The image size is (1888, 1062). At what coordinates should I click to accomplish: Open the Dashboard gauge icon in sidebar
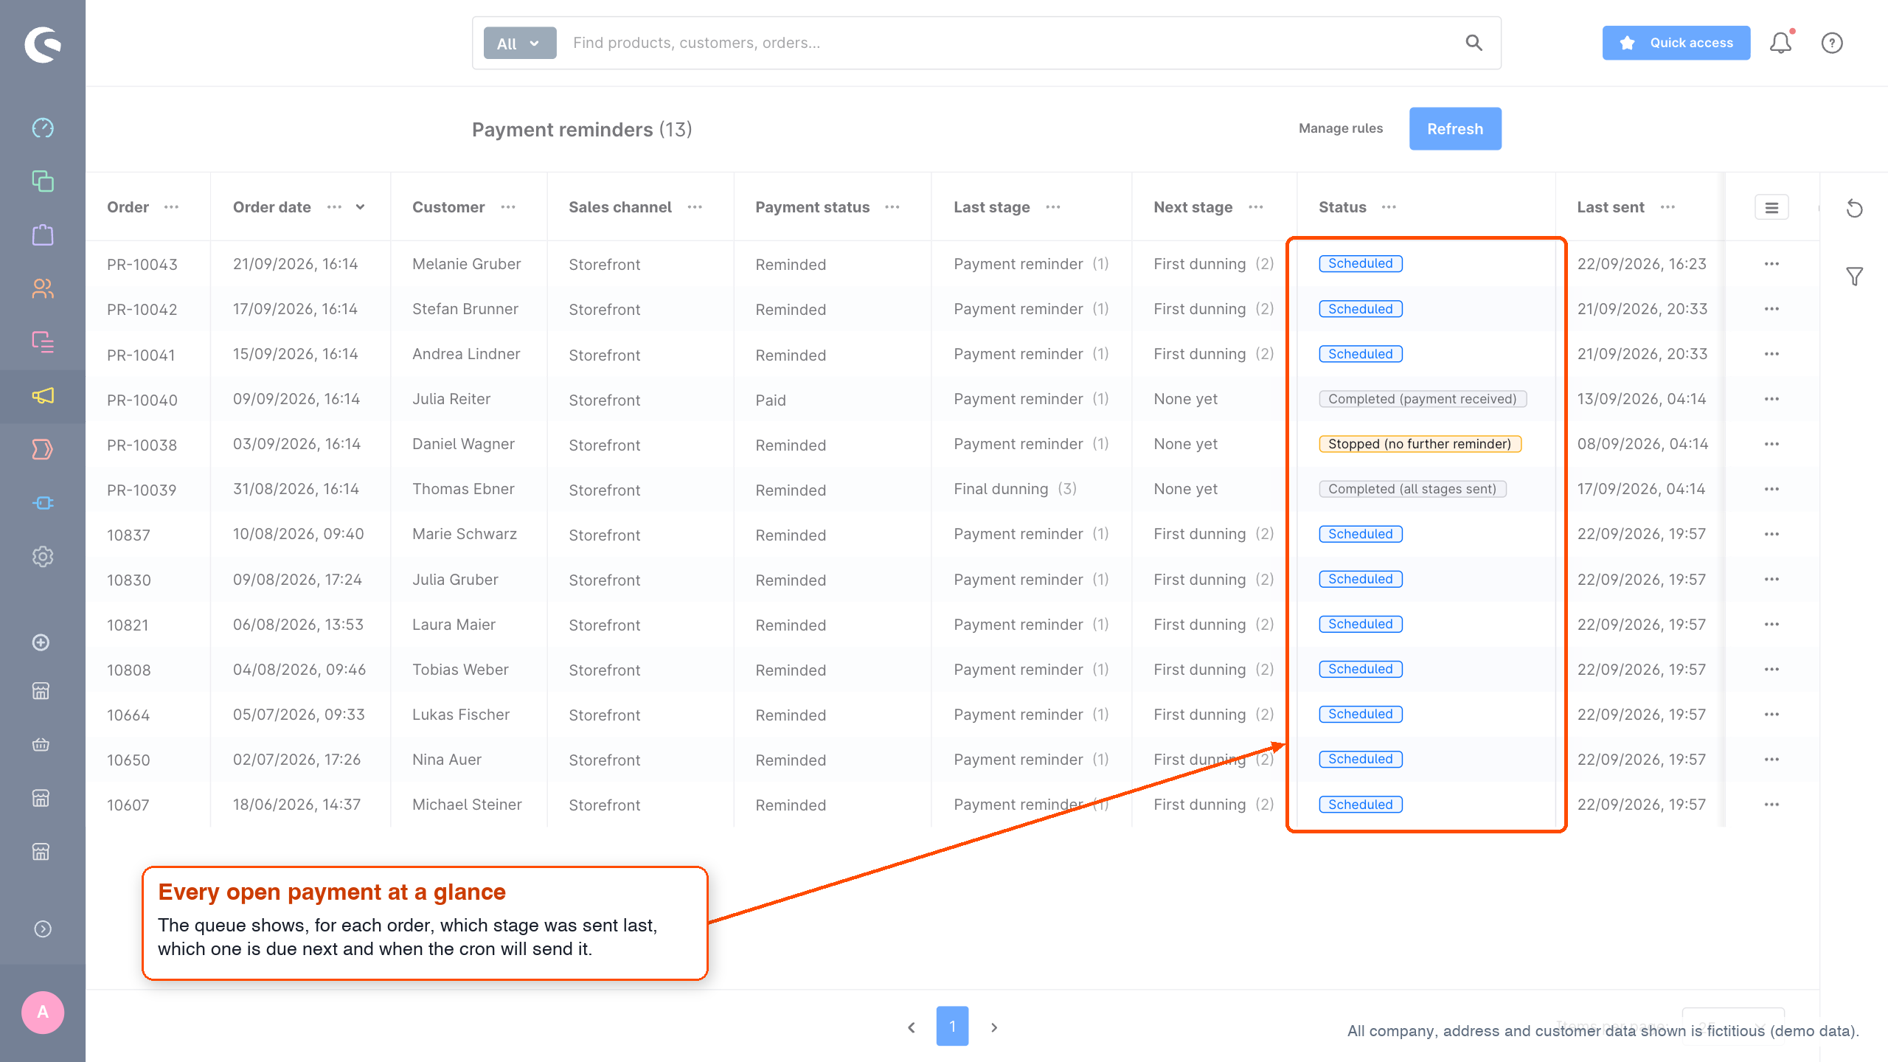tap(43, 128)
